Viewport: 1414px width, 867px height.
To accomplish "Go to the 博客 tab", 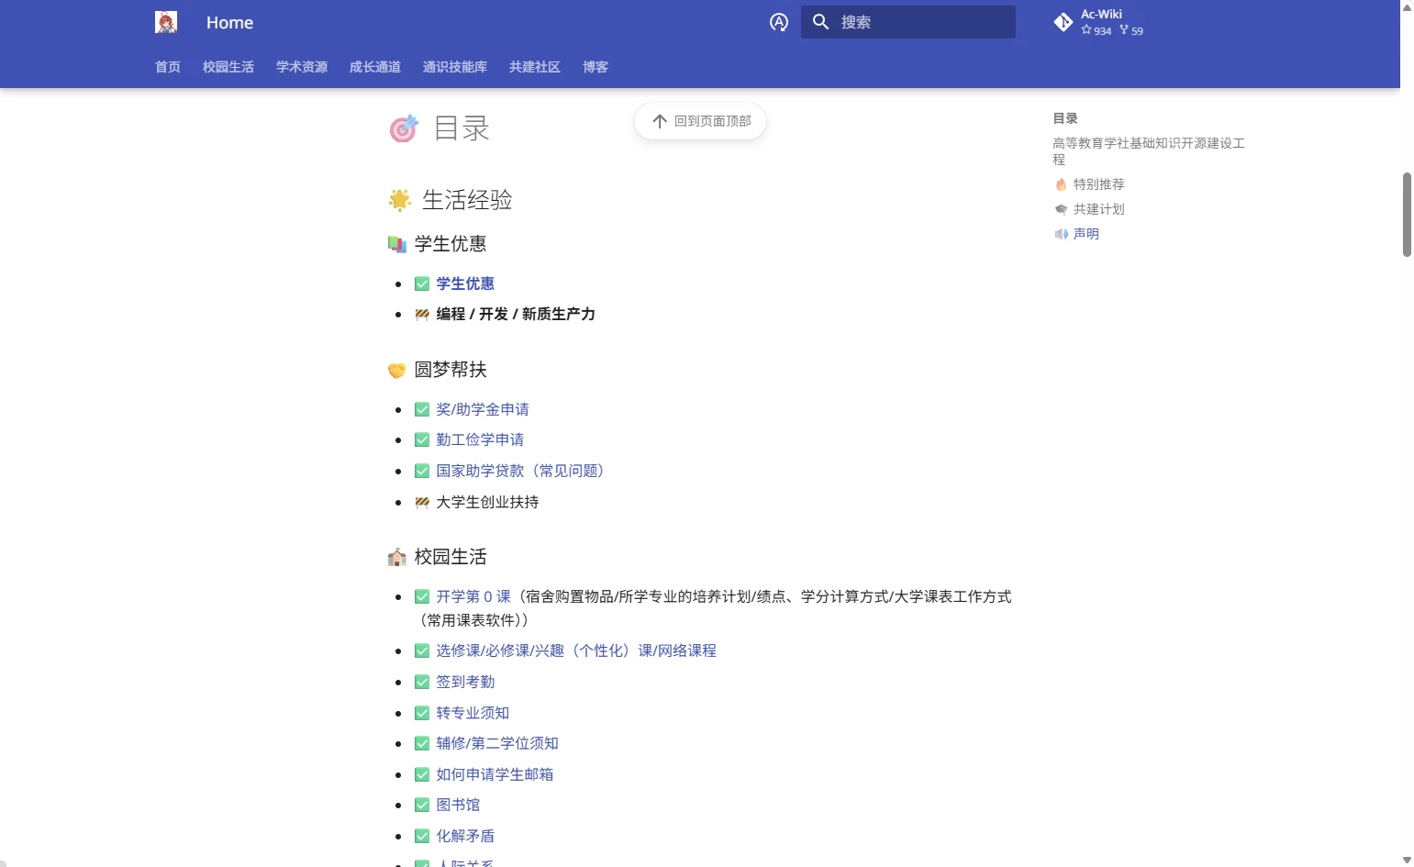I will point(596,67).
